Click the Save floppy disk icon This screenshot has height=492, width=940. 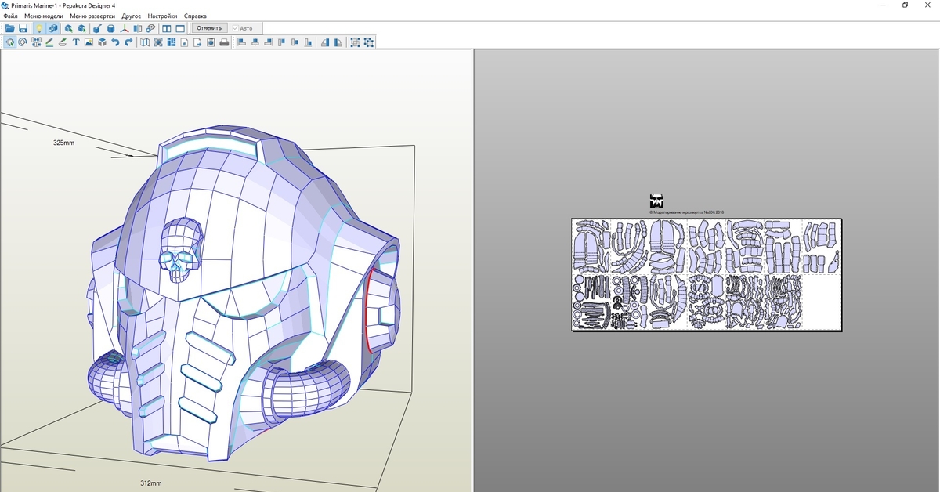click(23, 28)
